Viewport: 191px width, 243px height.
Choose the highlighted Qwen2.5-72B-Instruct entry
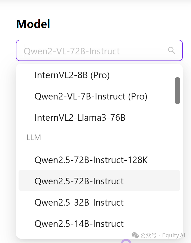pyautogui.click(x=79, y=181)
